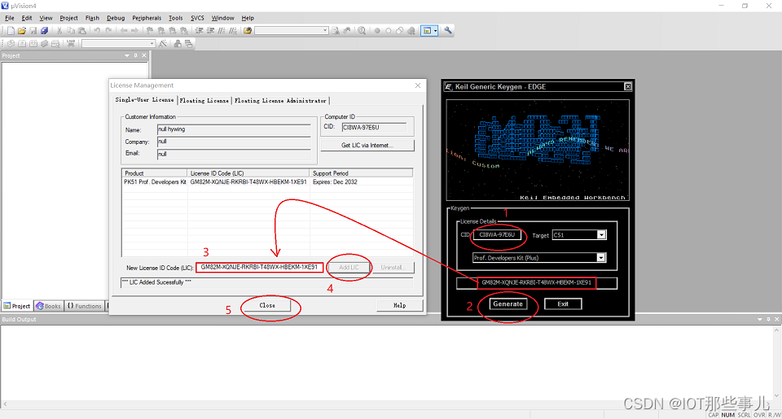Click the comment selection icon
Screen dimensions: 782x419
(221, 30)
